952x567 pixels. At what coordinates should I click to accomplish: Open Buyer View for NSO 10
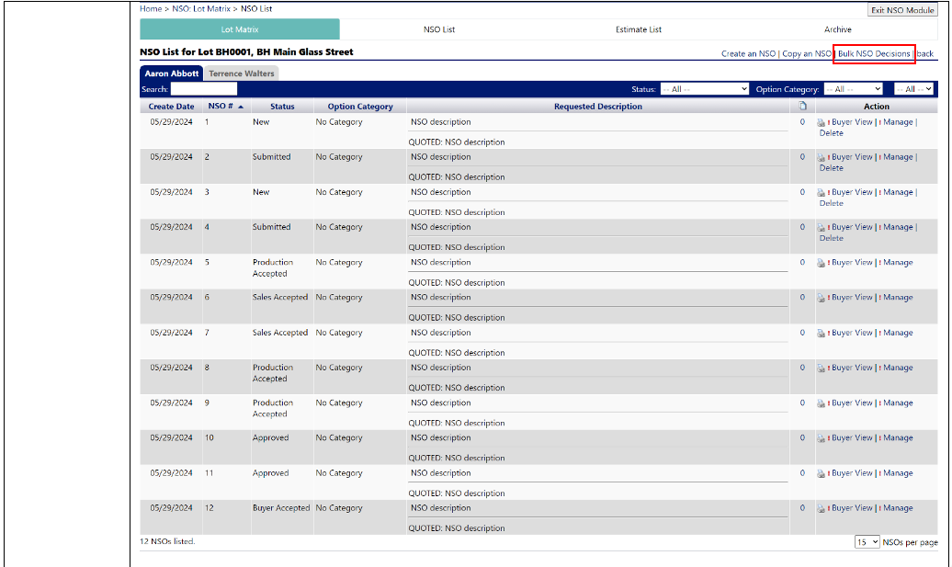click(852, 437)
